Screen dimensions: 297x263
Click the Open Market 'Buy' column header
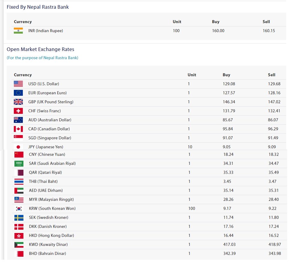(x=226, y=75)
